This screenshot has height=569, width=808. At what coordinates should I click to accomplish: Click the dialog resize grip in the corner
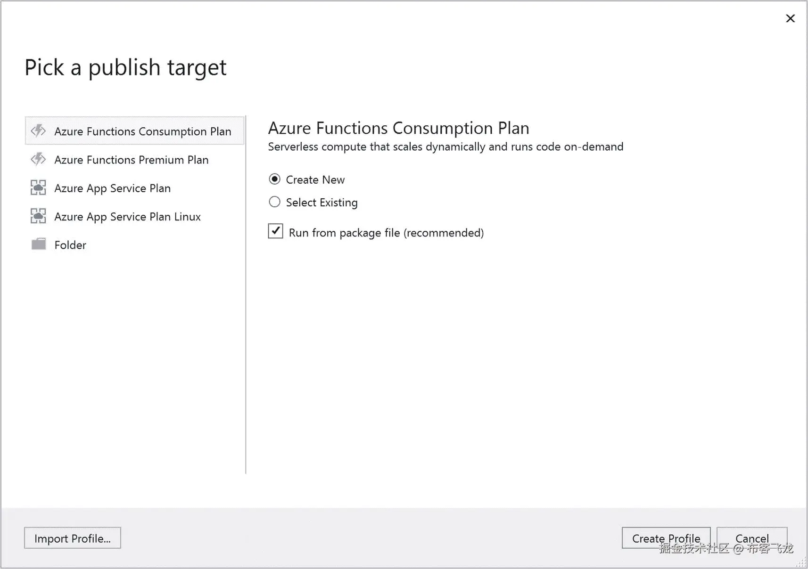(x=801, y=562)
